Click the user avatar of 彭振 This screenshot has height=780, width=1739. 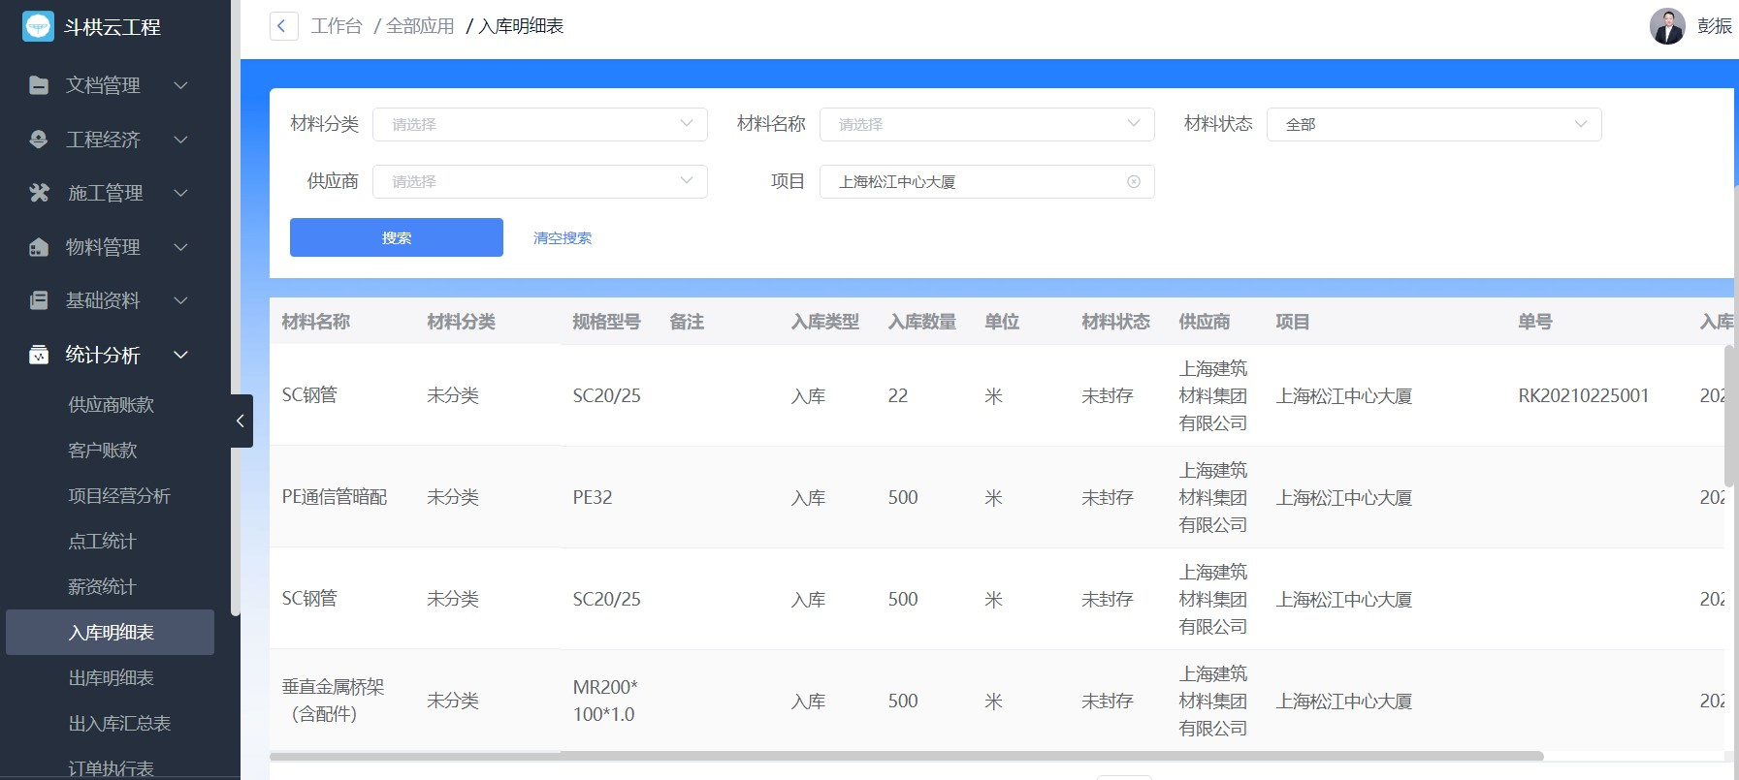click(x=1667, y=26)
